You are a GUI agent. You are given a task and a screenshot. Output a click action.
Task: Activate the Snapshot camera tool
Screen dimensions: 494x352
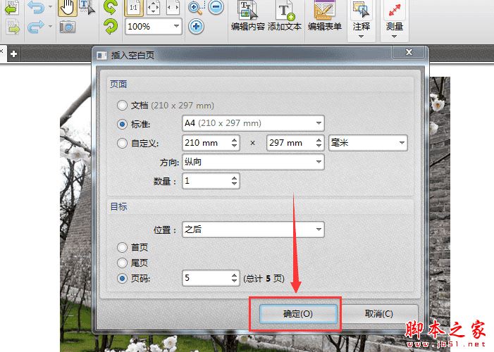(x=68, y=27)
